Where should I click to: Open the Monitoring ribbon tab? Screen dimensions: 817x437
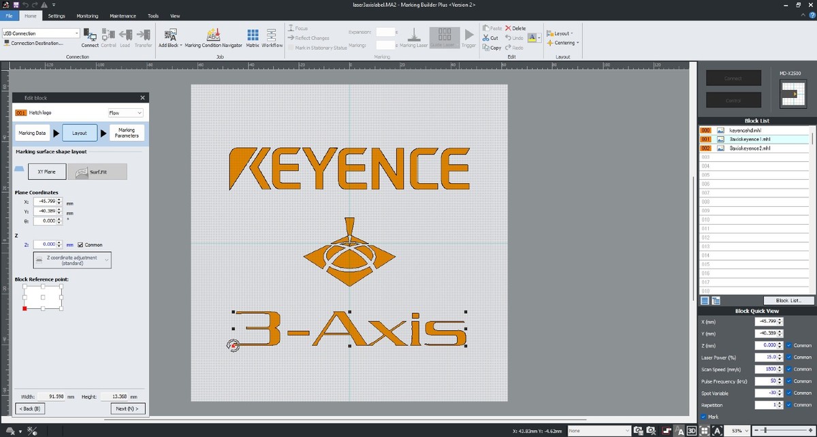[x=87, y=16]
